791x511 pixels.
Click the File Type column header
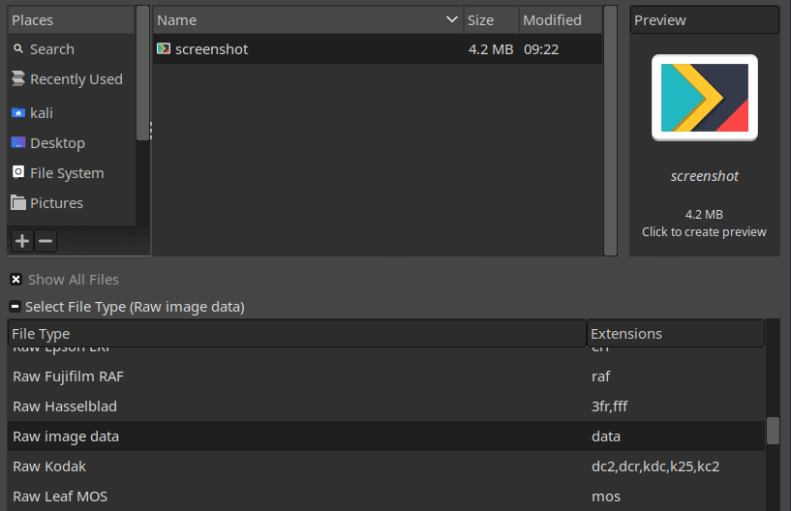tap(297, 334)
